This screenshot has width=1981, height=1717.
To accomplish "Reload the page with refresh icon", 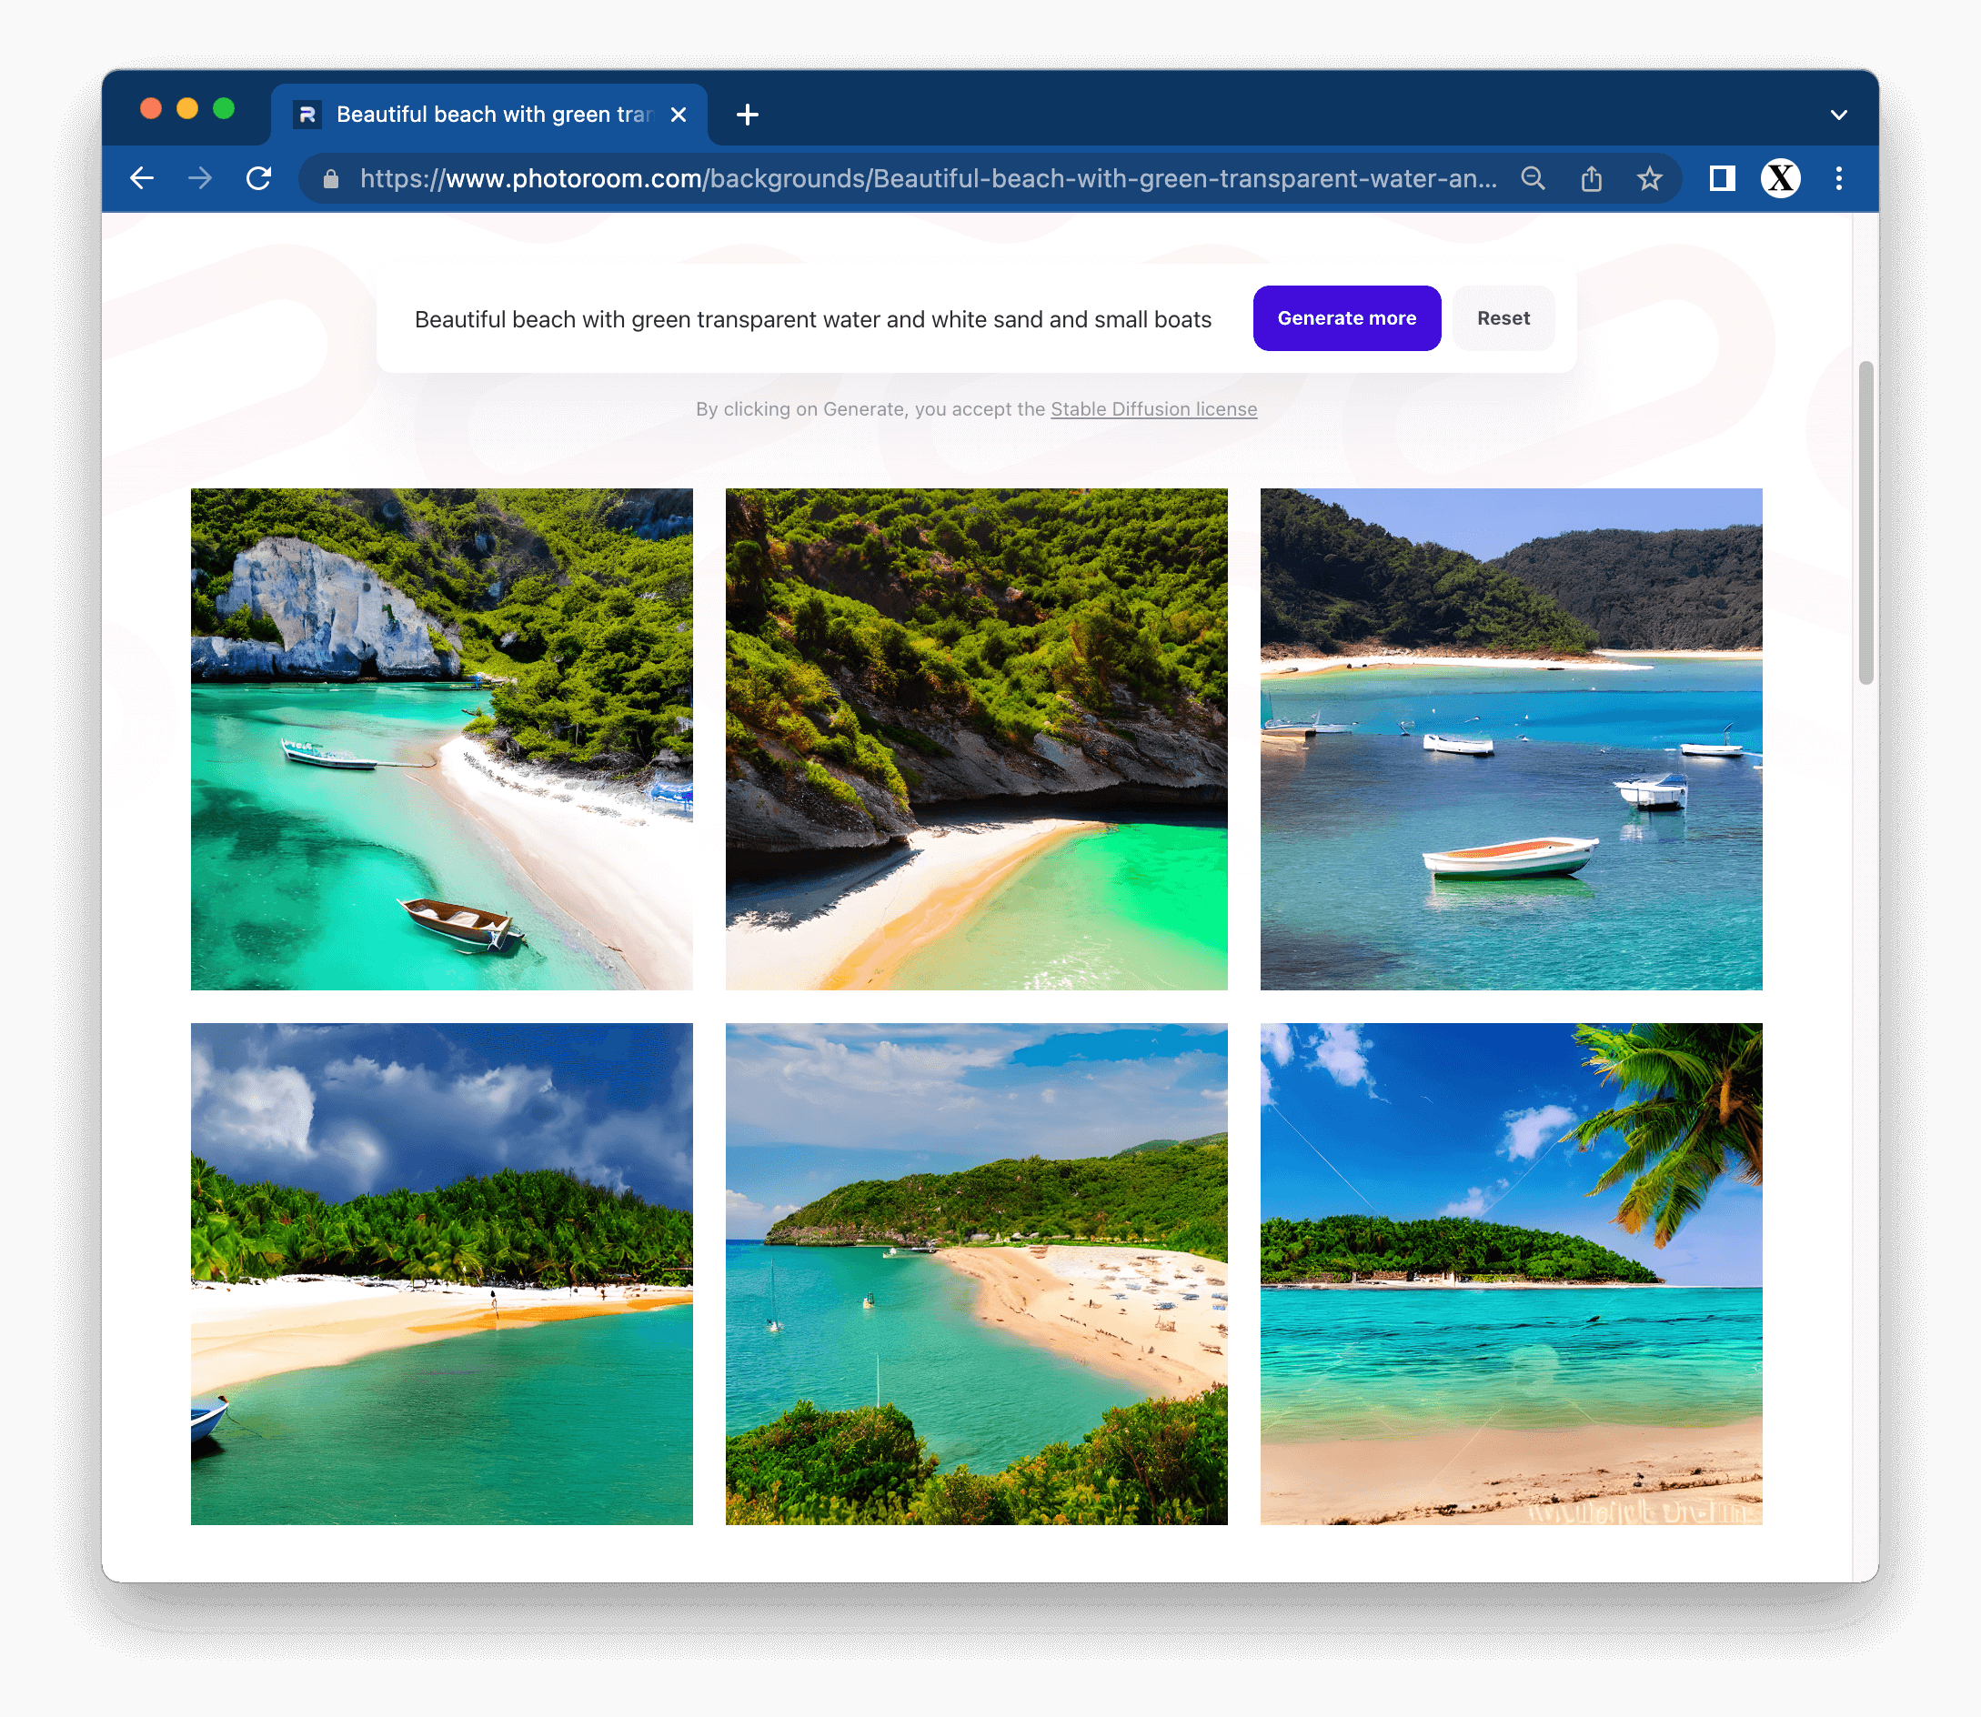I will pos(258,178).
